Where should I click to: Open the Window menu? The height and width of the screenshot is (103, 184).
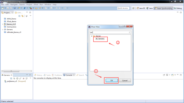tap(48, 5)
